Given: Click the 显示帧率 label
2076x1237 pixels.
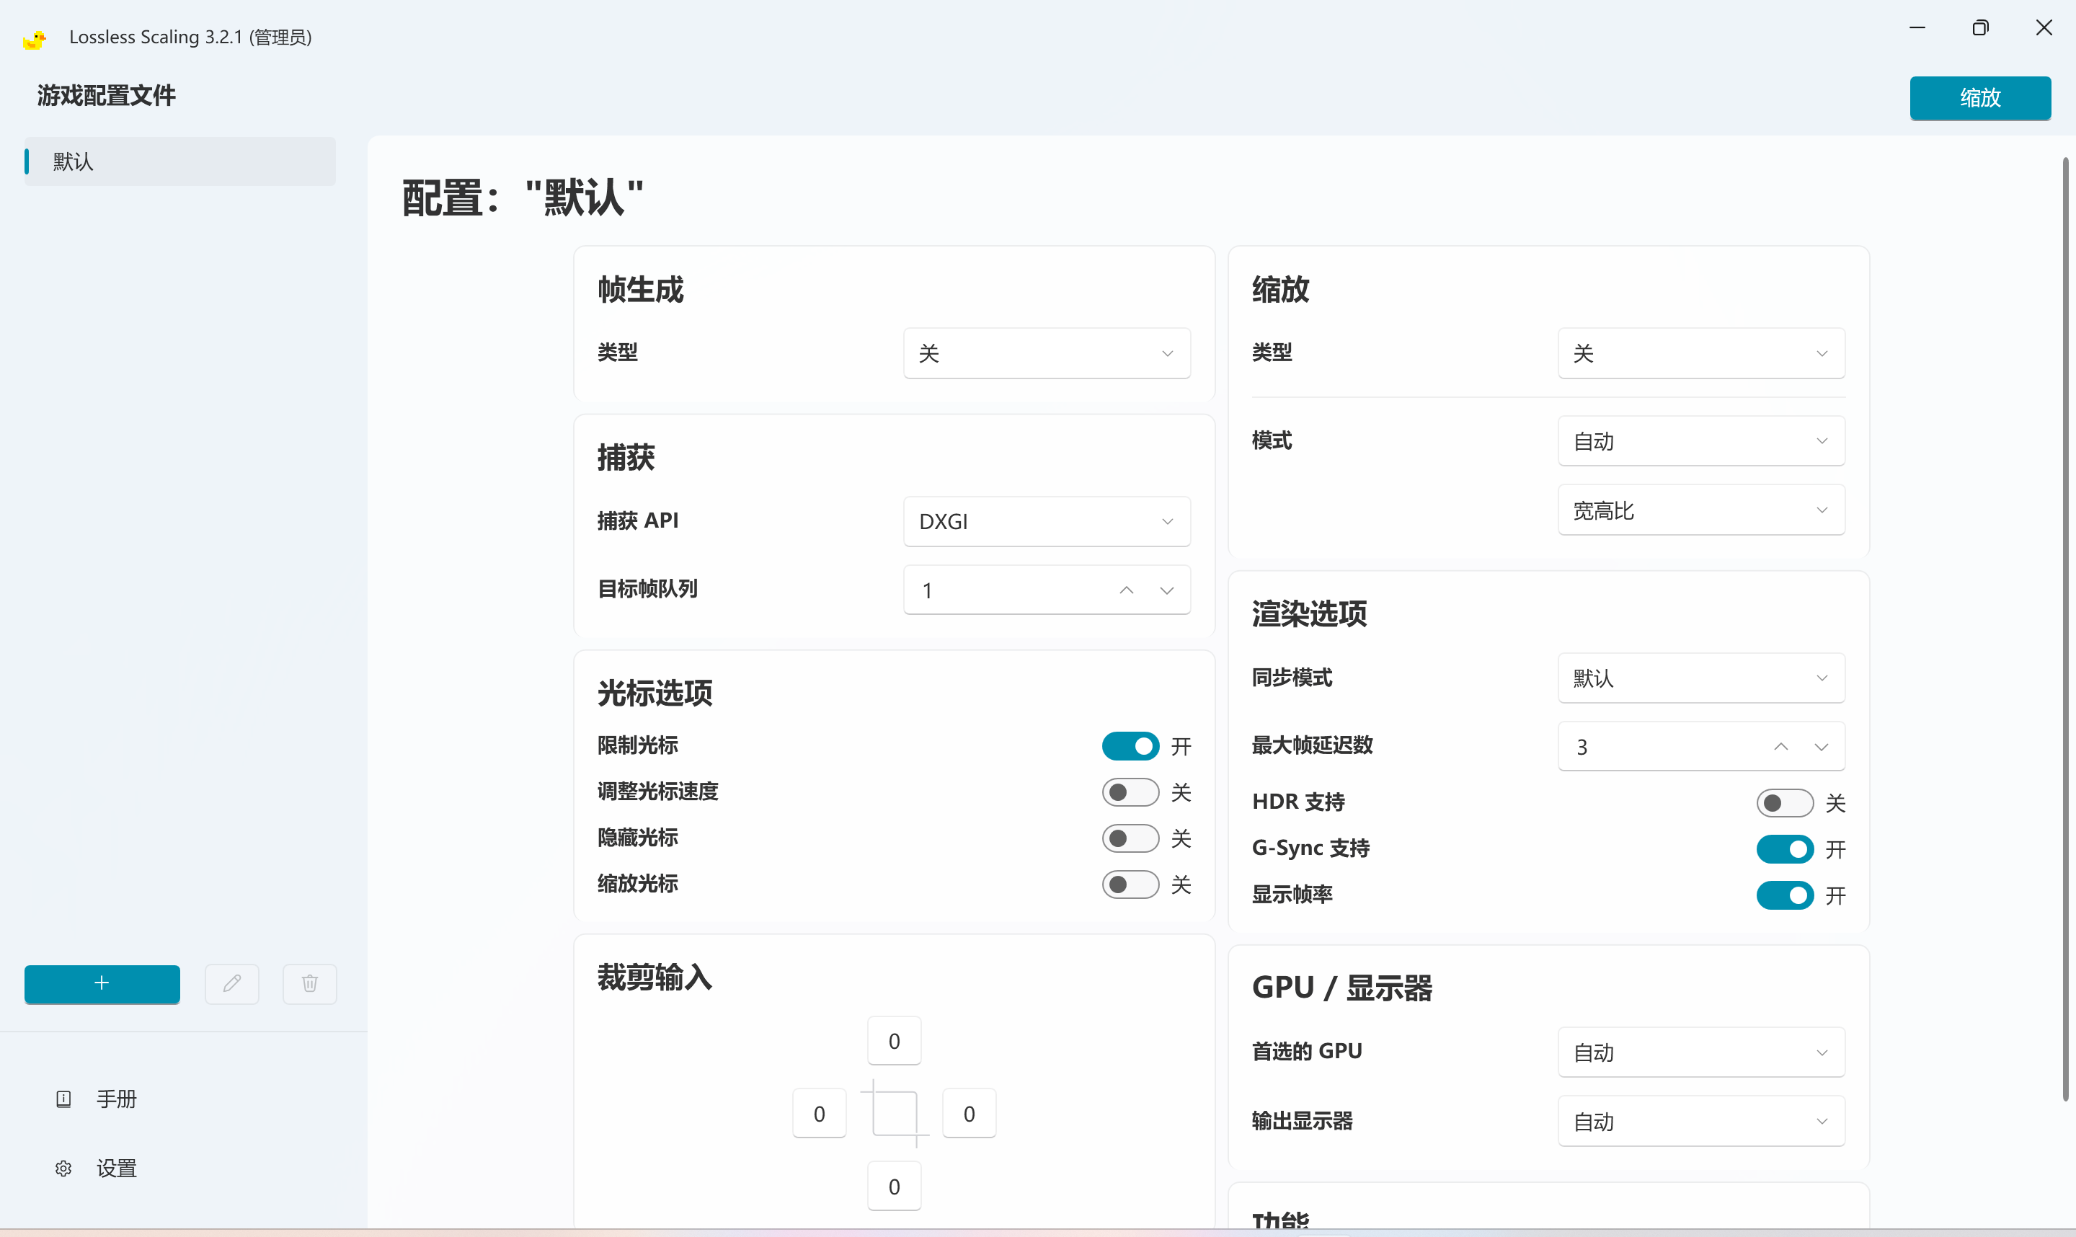Looking at the screenshot, I should click(1292, 895).
